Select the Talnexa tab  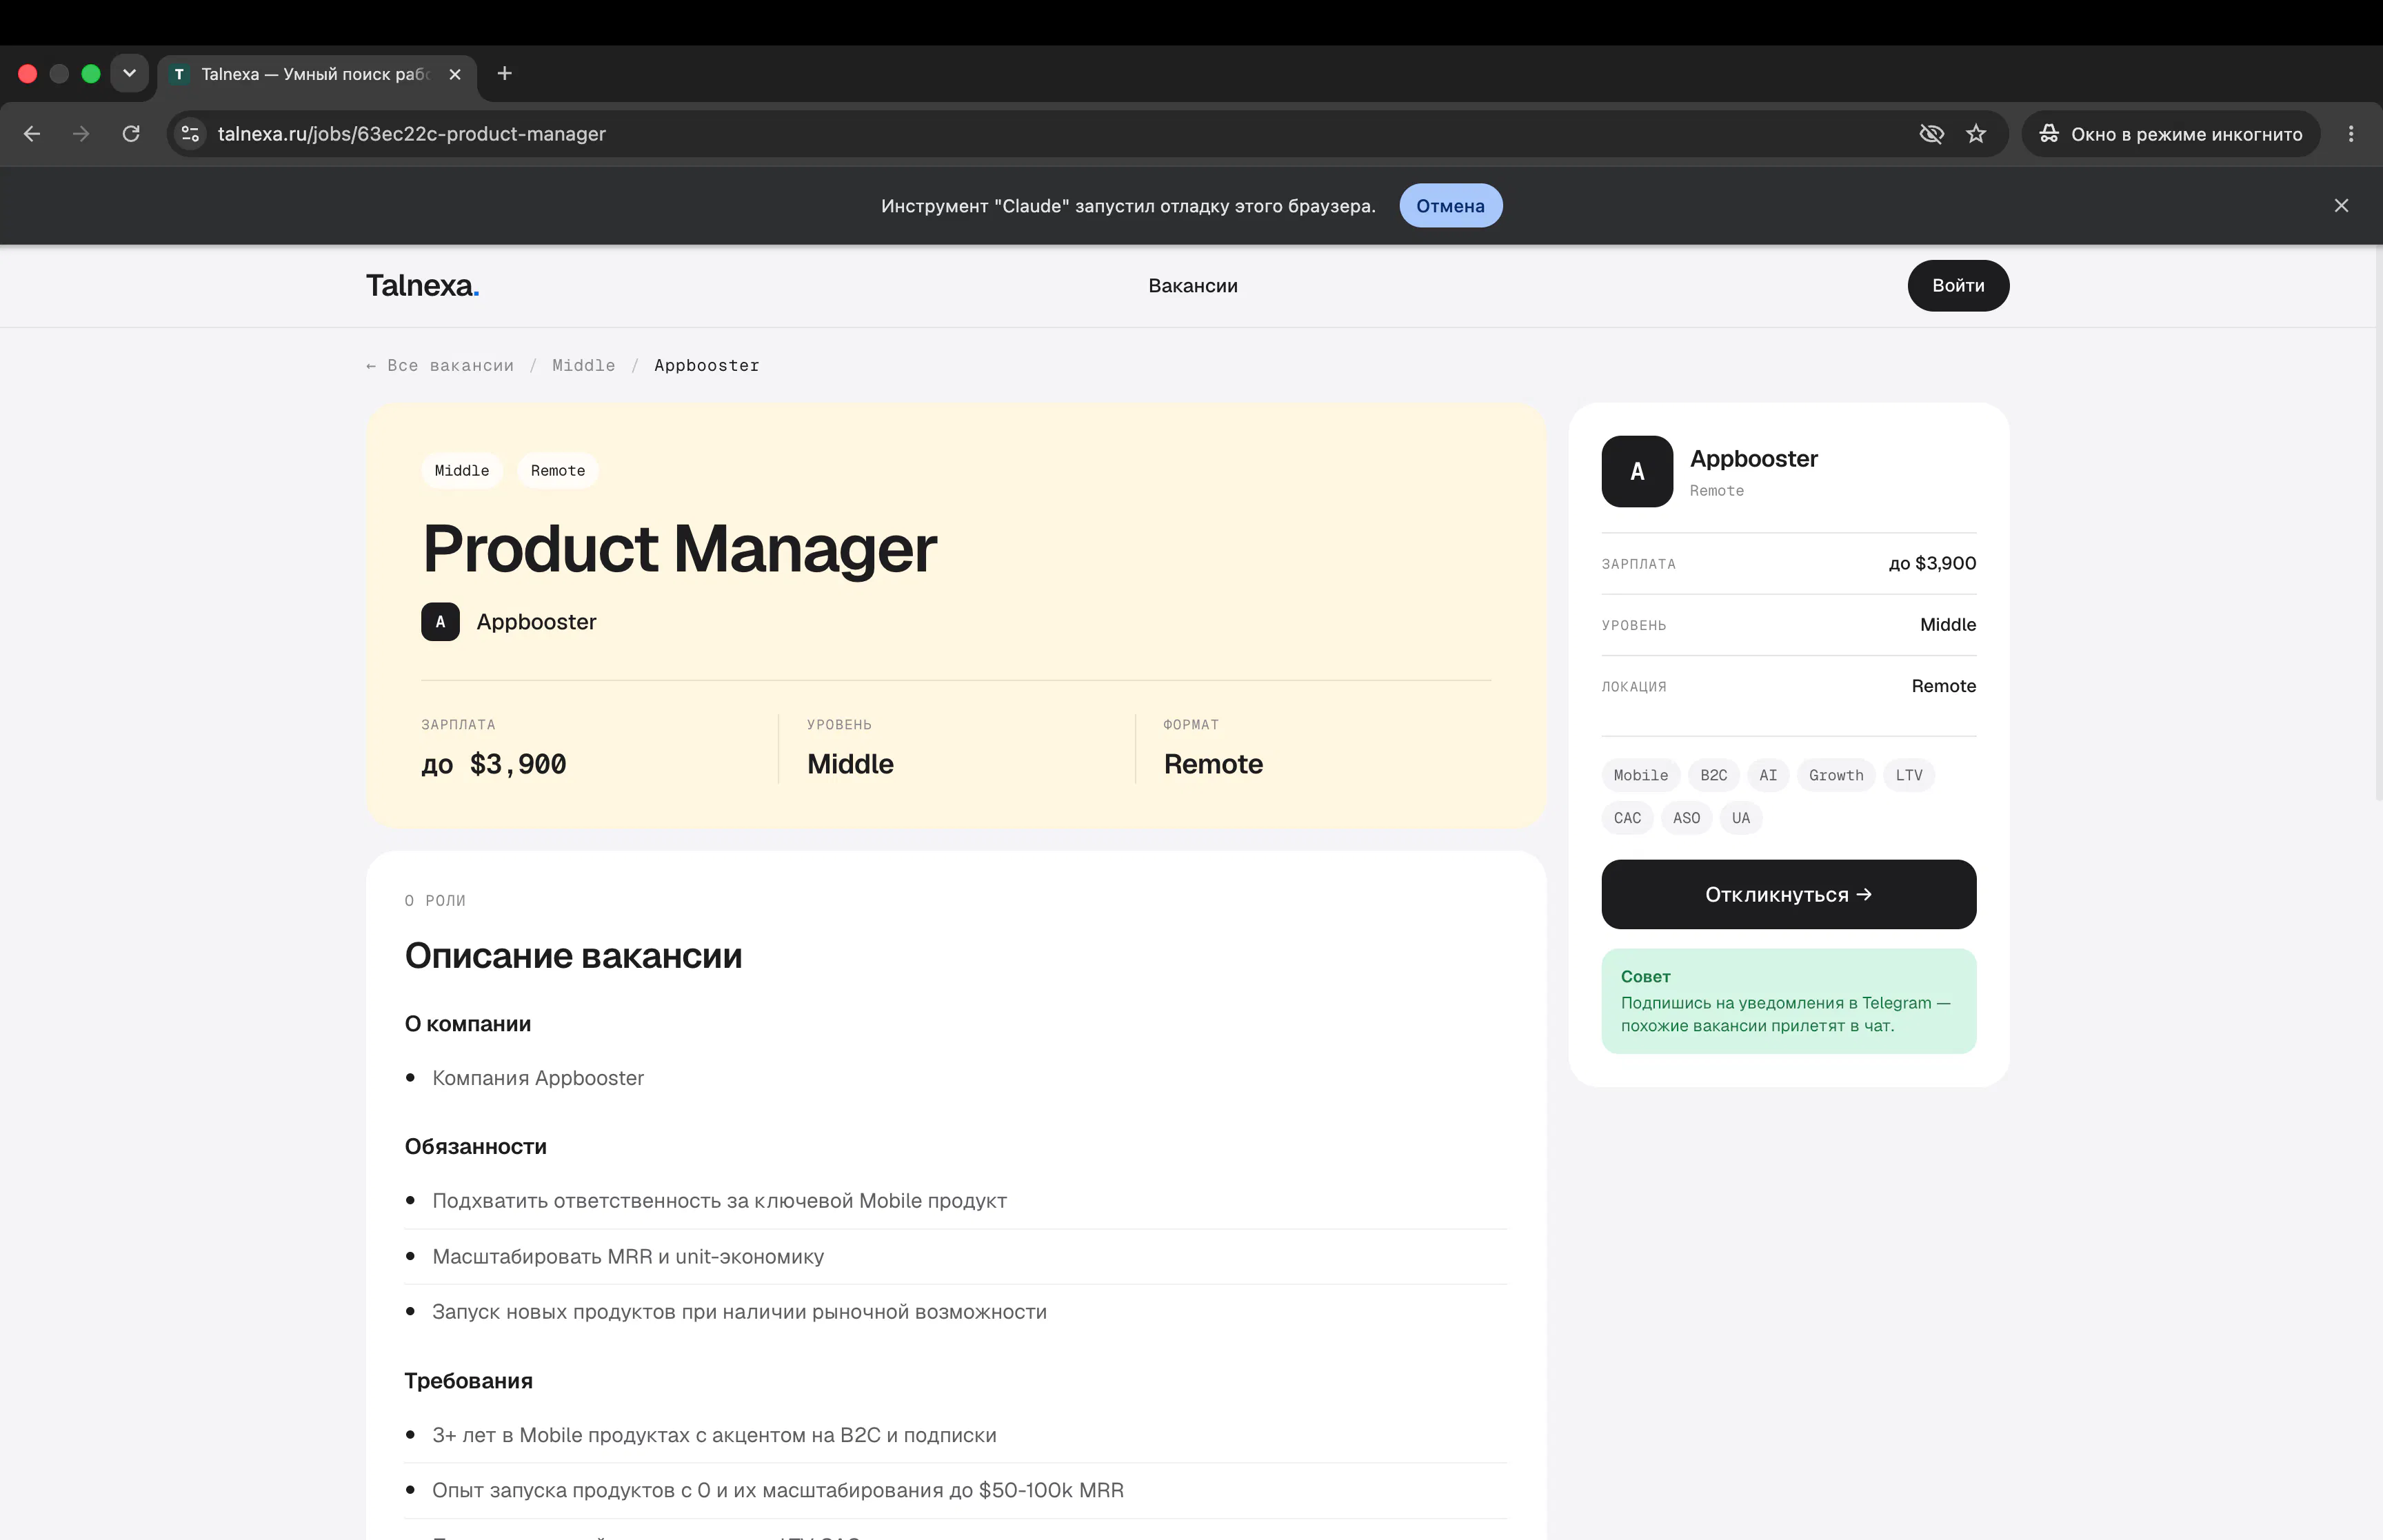click(317, 74)
